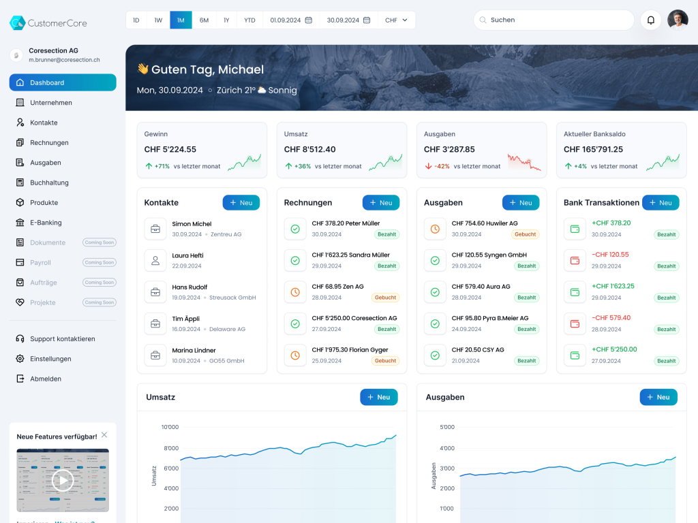Image resolution: width=698 pixels, height=523 pixels.
Task: Select the 1W time range
Action: pyautogui.click(x=158, y=20)
